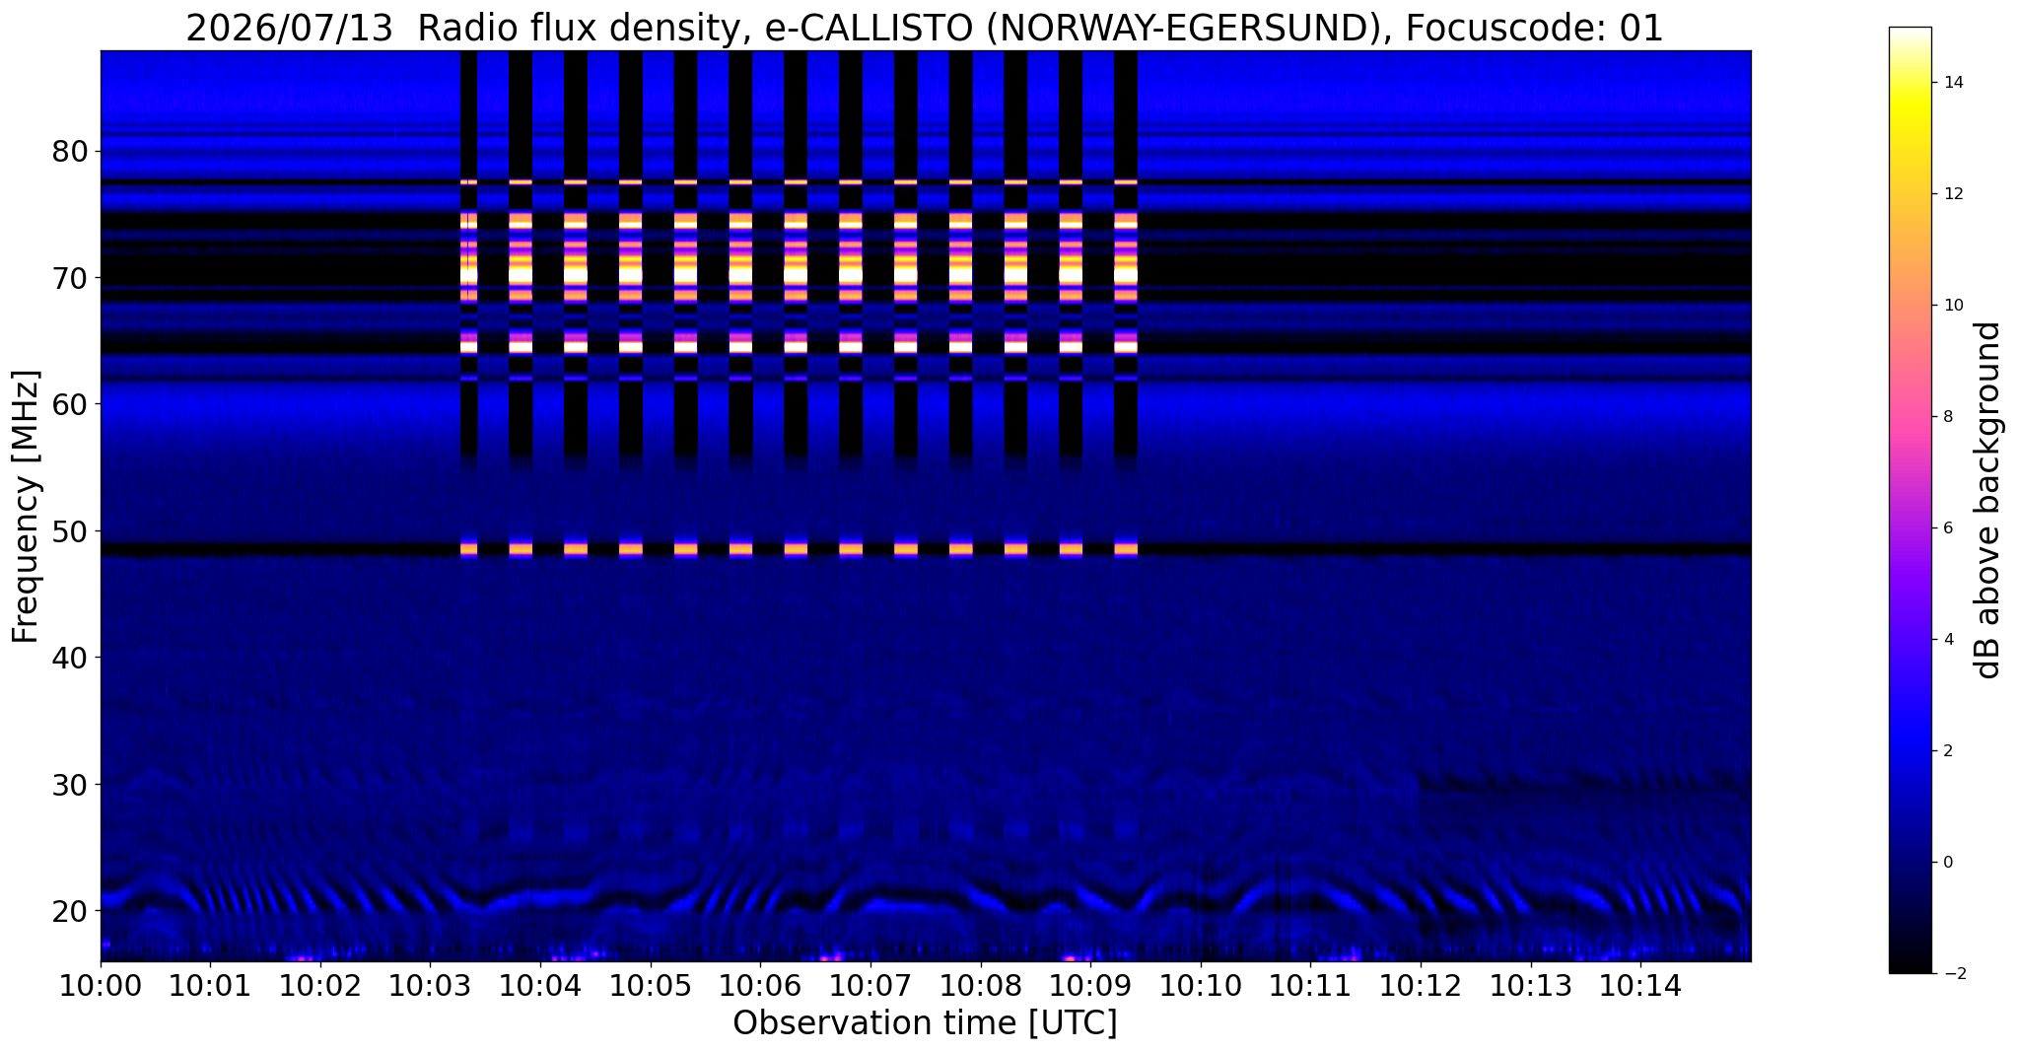This screenshot has width=2018, height=1052.
Task: Click the 4 colorbar tick label
Action: (1948, 639)
